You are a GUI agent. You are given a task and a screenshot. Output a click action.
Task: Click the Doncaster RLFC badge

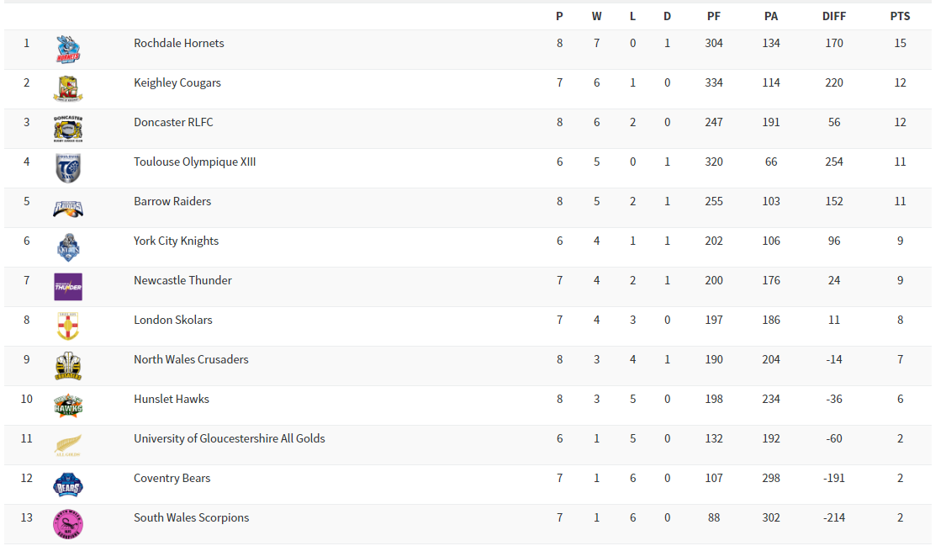tap(68, 129)
